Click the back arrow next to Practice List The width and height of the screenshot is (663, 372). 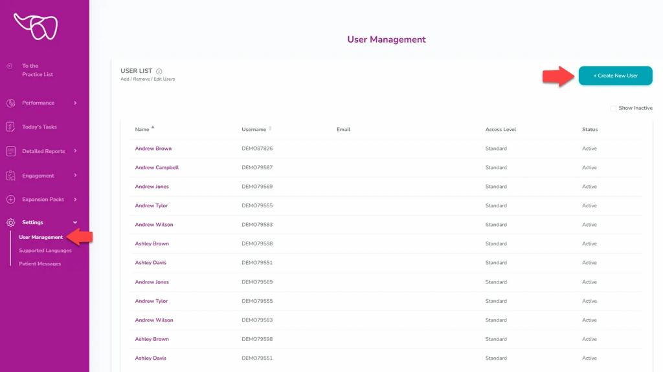point(9,66)
